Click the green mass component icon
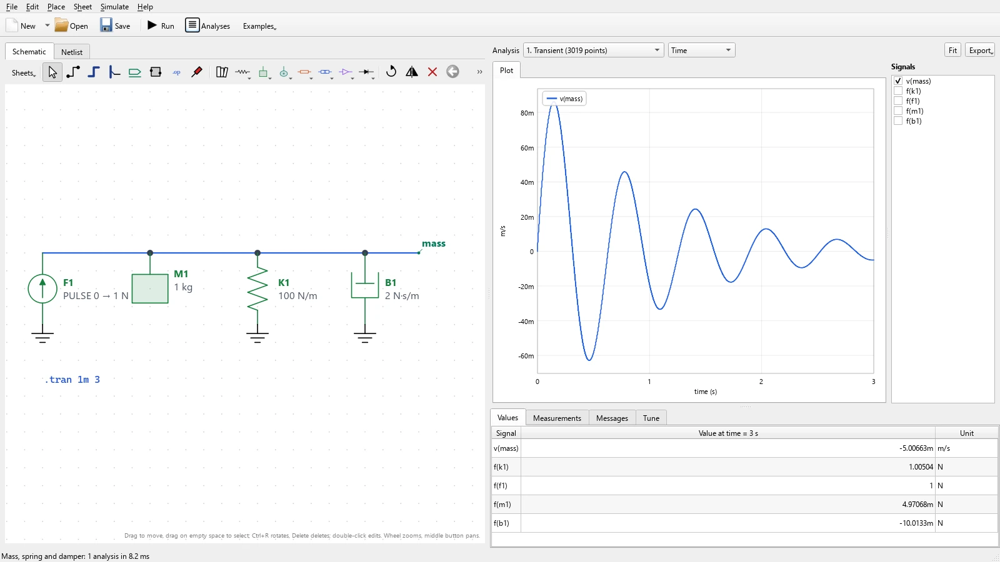The height and width of the screenshot is (562, 1000). 264,72
